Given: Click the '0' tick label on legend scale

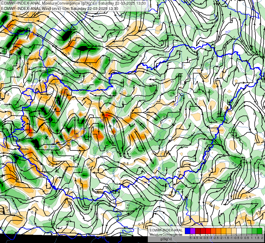Looking at the screenshot, I should (x=241, y=238).
